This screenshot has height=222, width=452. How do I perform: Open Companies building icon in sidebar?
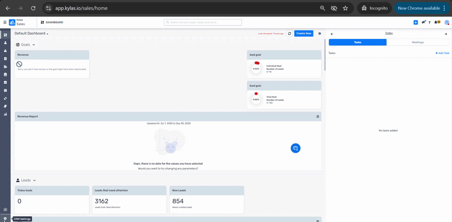click(x=5, y=67)
